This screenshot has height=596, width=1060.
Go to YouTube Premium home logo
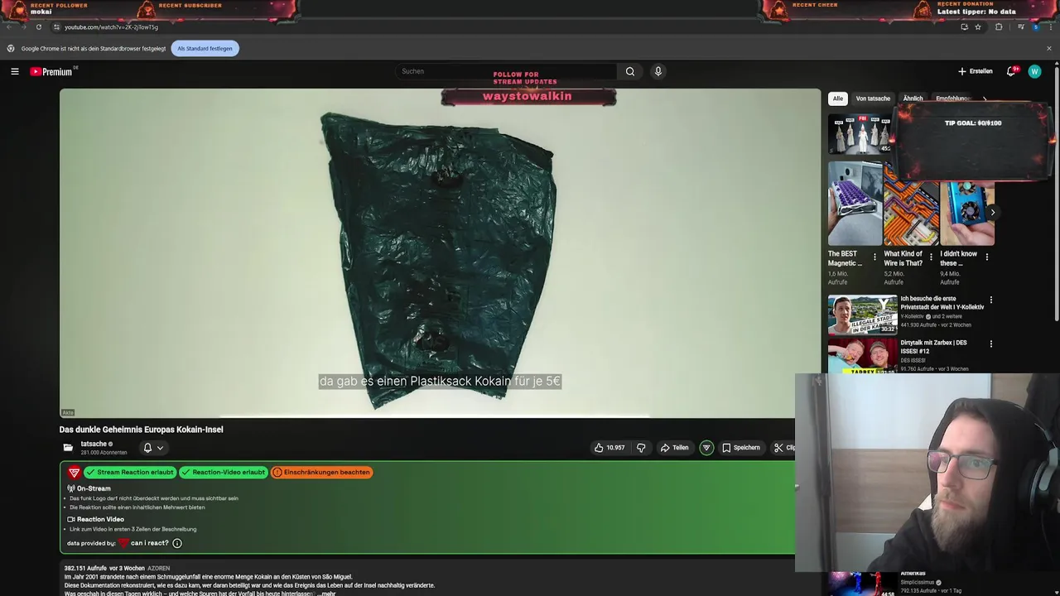pos(52,71)
